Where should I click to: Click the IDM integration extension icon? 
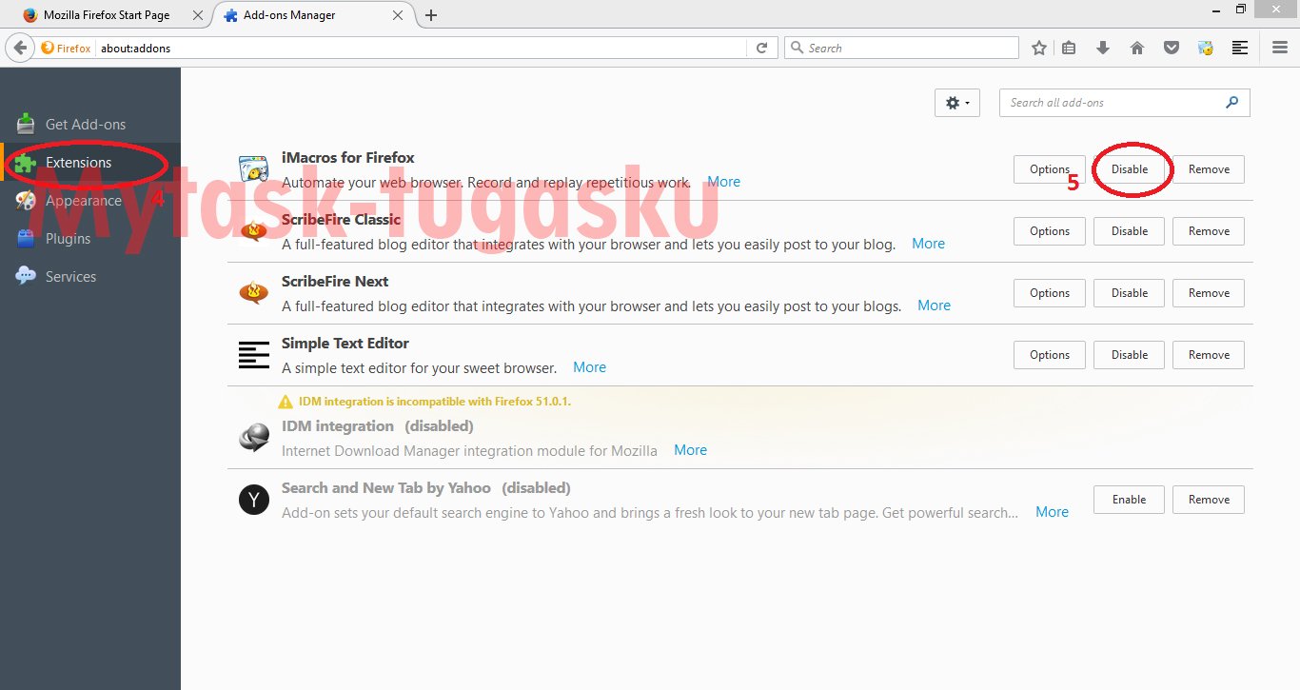click(x=254, y=438)
